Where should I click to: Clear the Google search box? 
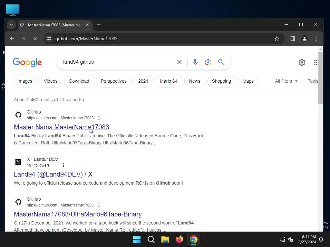click(180, 62)
